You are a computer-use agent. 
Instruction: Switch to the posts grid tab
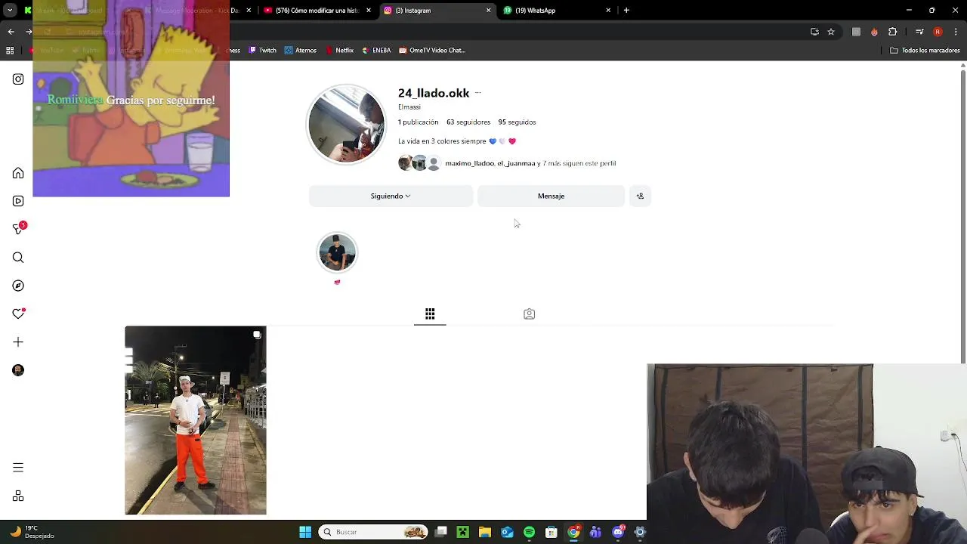pos(430,314)
